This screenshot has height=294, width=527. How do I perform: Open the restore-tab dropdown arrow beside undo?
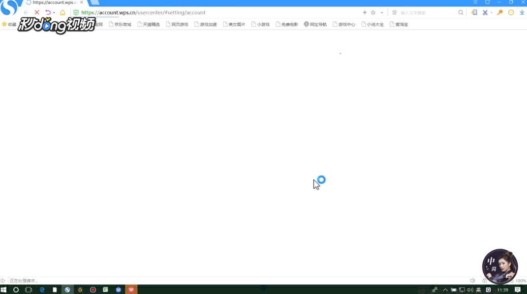click(x=54, y=13)
